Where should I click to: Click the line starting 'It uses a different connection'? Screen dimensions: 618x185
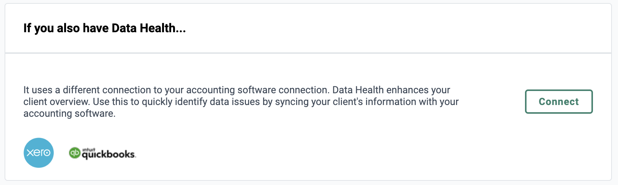coord(237,90)
